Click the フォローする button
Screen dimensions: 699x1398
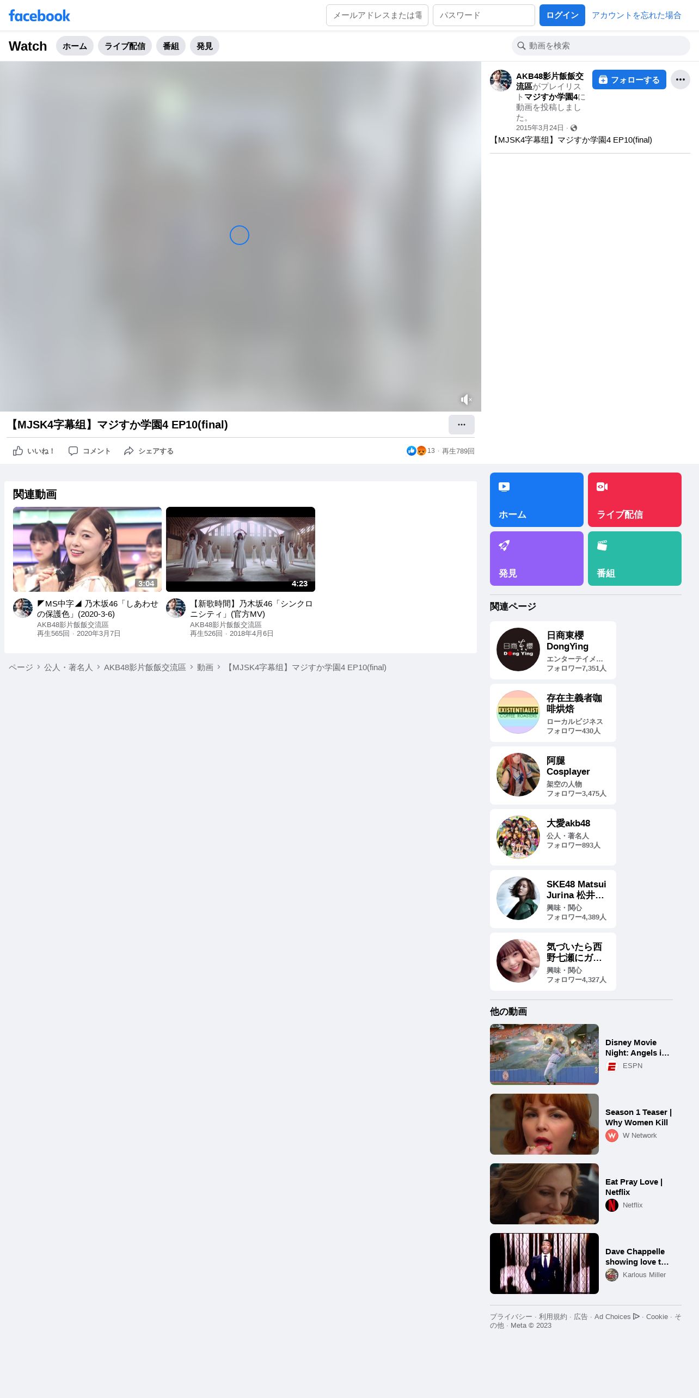point(629,79)
